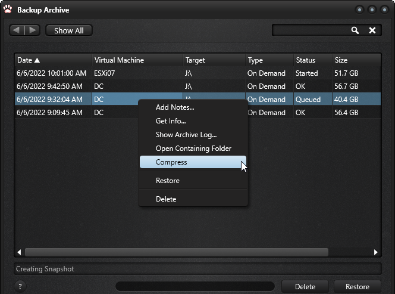Image resolution: width=395 pixels, height=294 pixels.
Task: Choose Get Info... from the context menu
Action: (x=193, y=120)
